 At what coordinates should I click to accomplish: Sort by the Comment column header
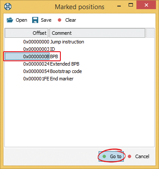click(x=97, y=33)
